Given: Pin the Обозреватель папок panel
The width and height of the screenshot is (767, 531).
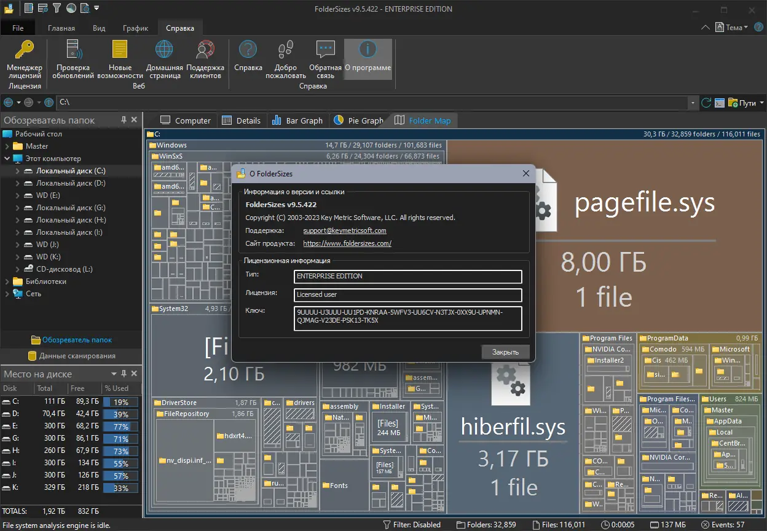Looking at the screenshot, I should pyautogui.click(x=124, y=120).
